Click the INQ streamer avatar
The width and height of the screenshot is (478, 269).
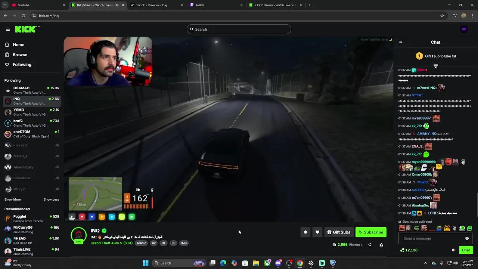[78, 235]
